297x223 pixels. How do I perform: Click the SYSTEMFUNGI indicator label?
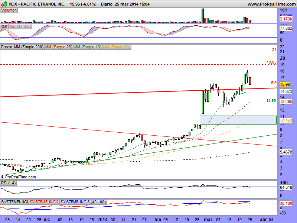[14, 202]
